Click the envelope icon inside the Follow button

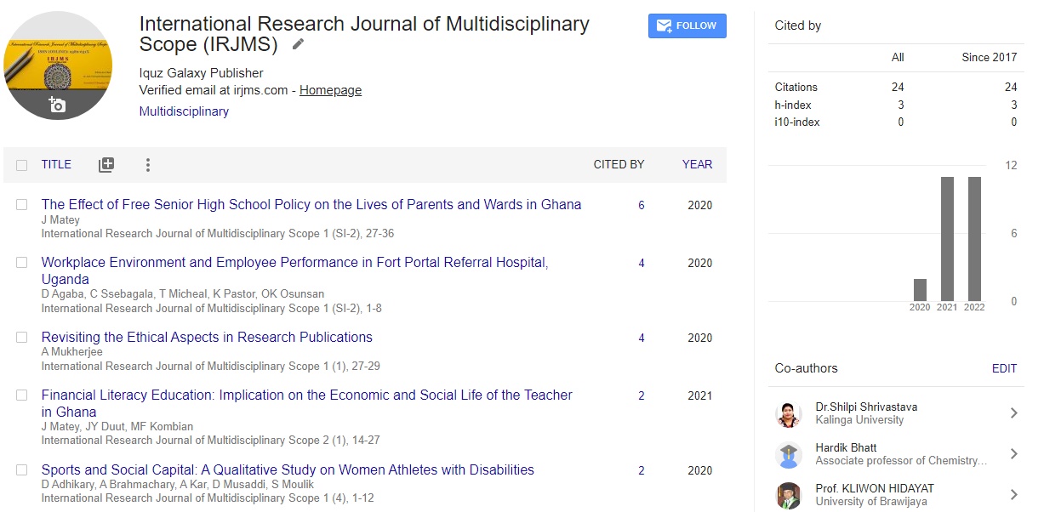point(663,26)
